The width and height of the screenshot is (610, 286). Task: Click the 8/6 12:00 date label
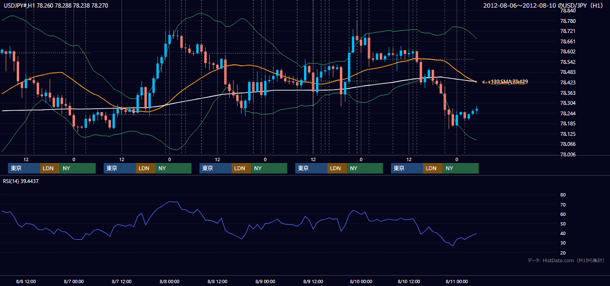[x=26, y=281]
